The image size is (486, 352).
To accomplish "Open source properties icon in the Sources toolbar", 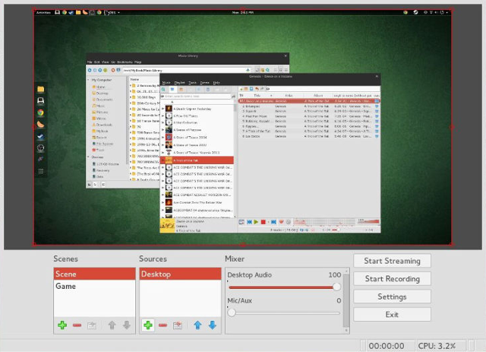I will click(x=177, y=325).
